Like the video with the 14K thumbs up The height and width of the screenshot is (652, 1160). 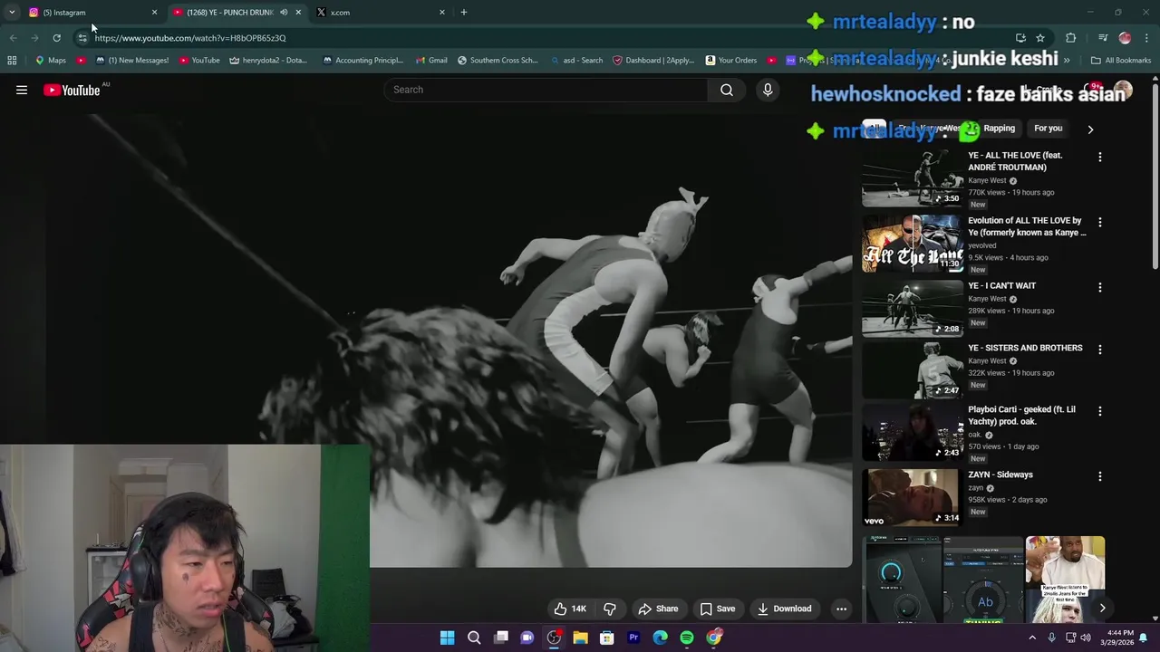(570, 609)
